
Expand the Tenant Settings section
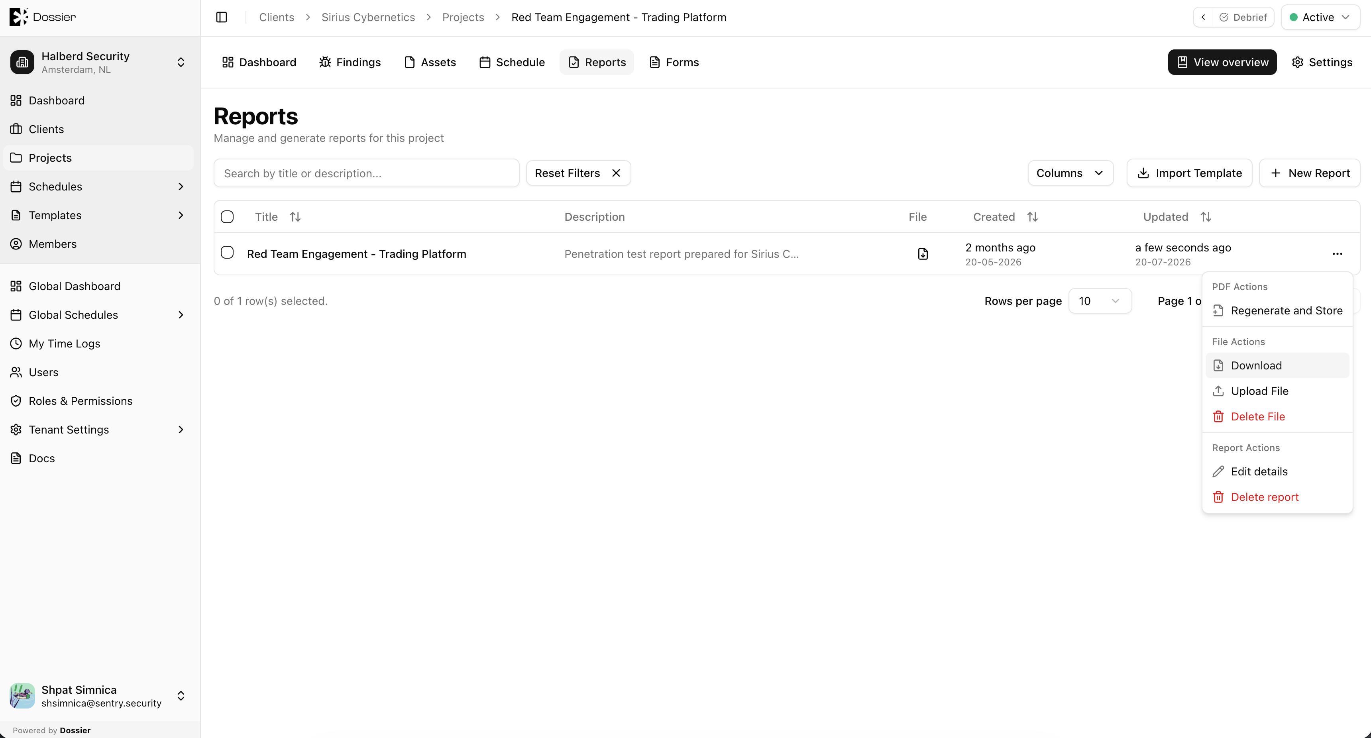pos(181,430)
